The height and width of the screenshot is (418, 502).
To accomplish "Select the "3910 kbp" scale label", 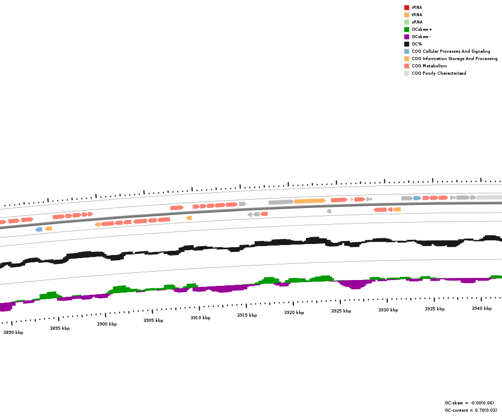I will pyautogui.click(x=200, y=318).
